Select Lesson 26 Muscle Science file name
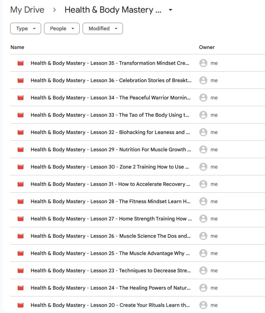The image size is (265, 313). click(110, 236)
